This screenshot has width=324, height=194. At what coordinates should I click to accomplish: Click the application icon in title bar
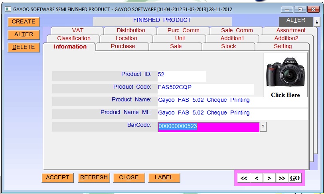(8, 9)
